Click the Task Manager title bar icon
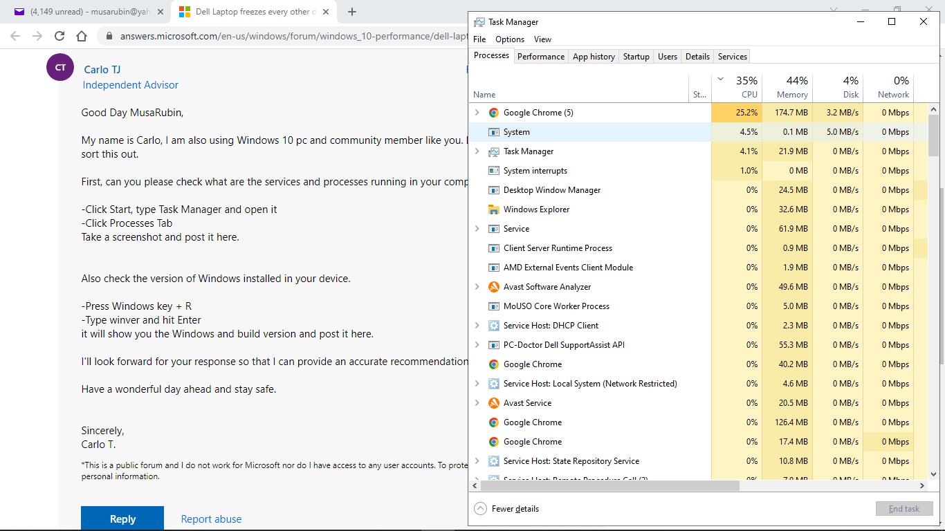This screenshot has width=945, height=531. click(x=479, y=22)
